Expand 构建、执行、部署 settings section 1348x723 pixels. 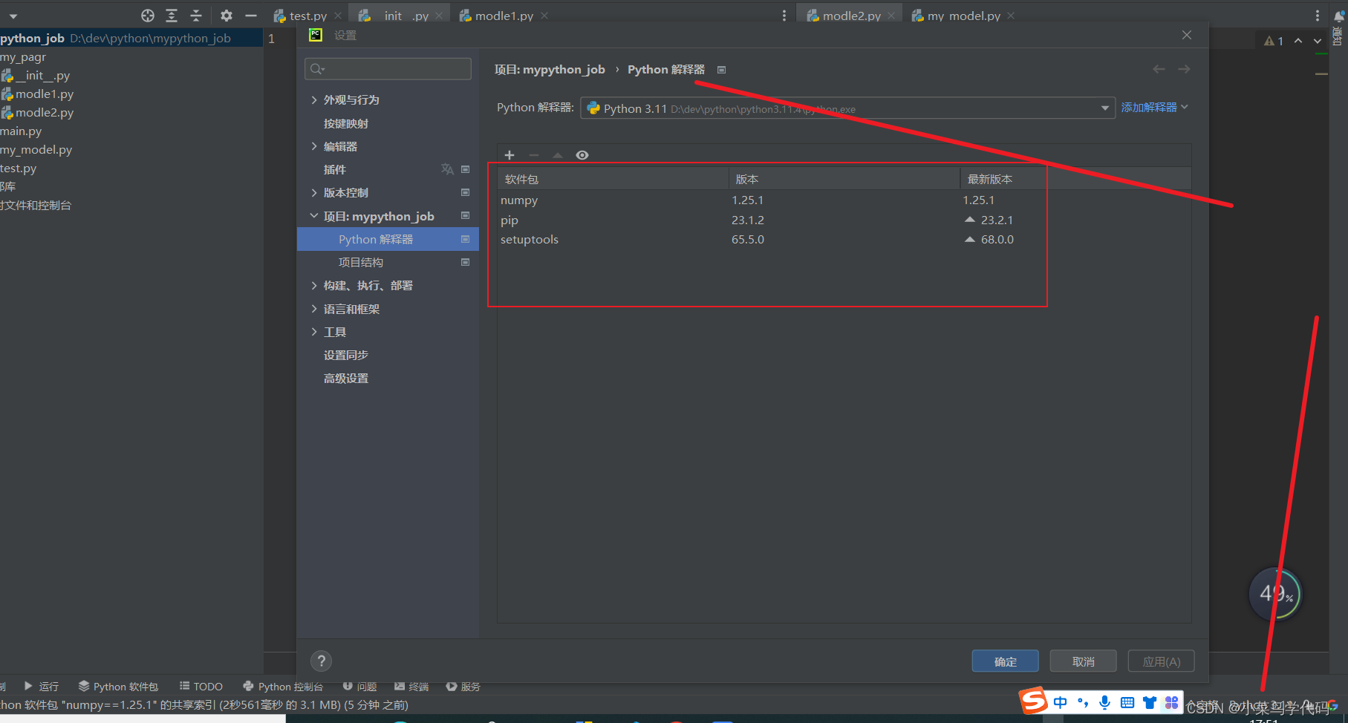[x=314, y=285]
